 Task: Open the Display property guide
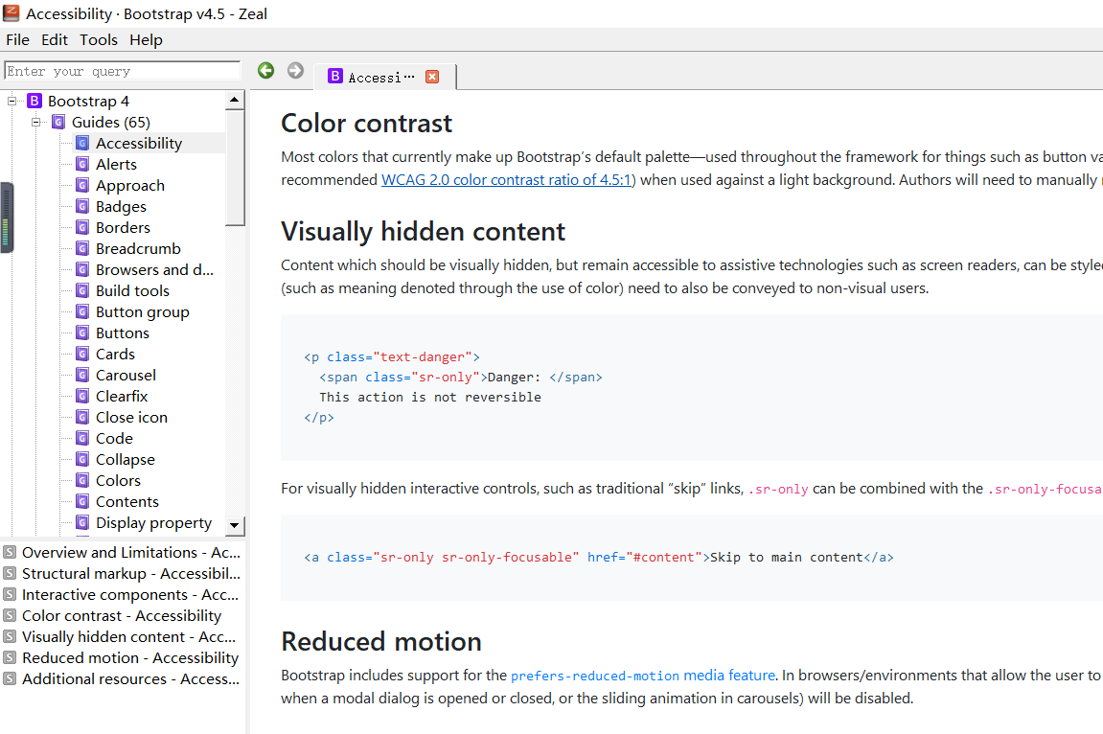[x=153, y=522]
